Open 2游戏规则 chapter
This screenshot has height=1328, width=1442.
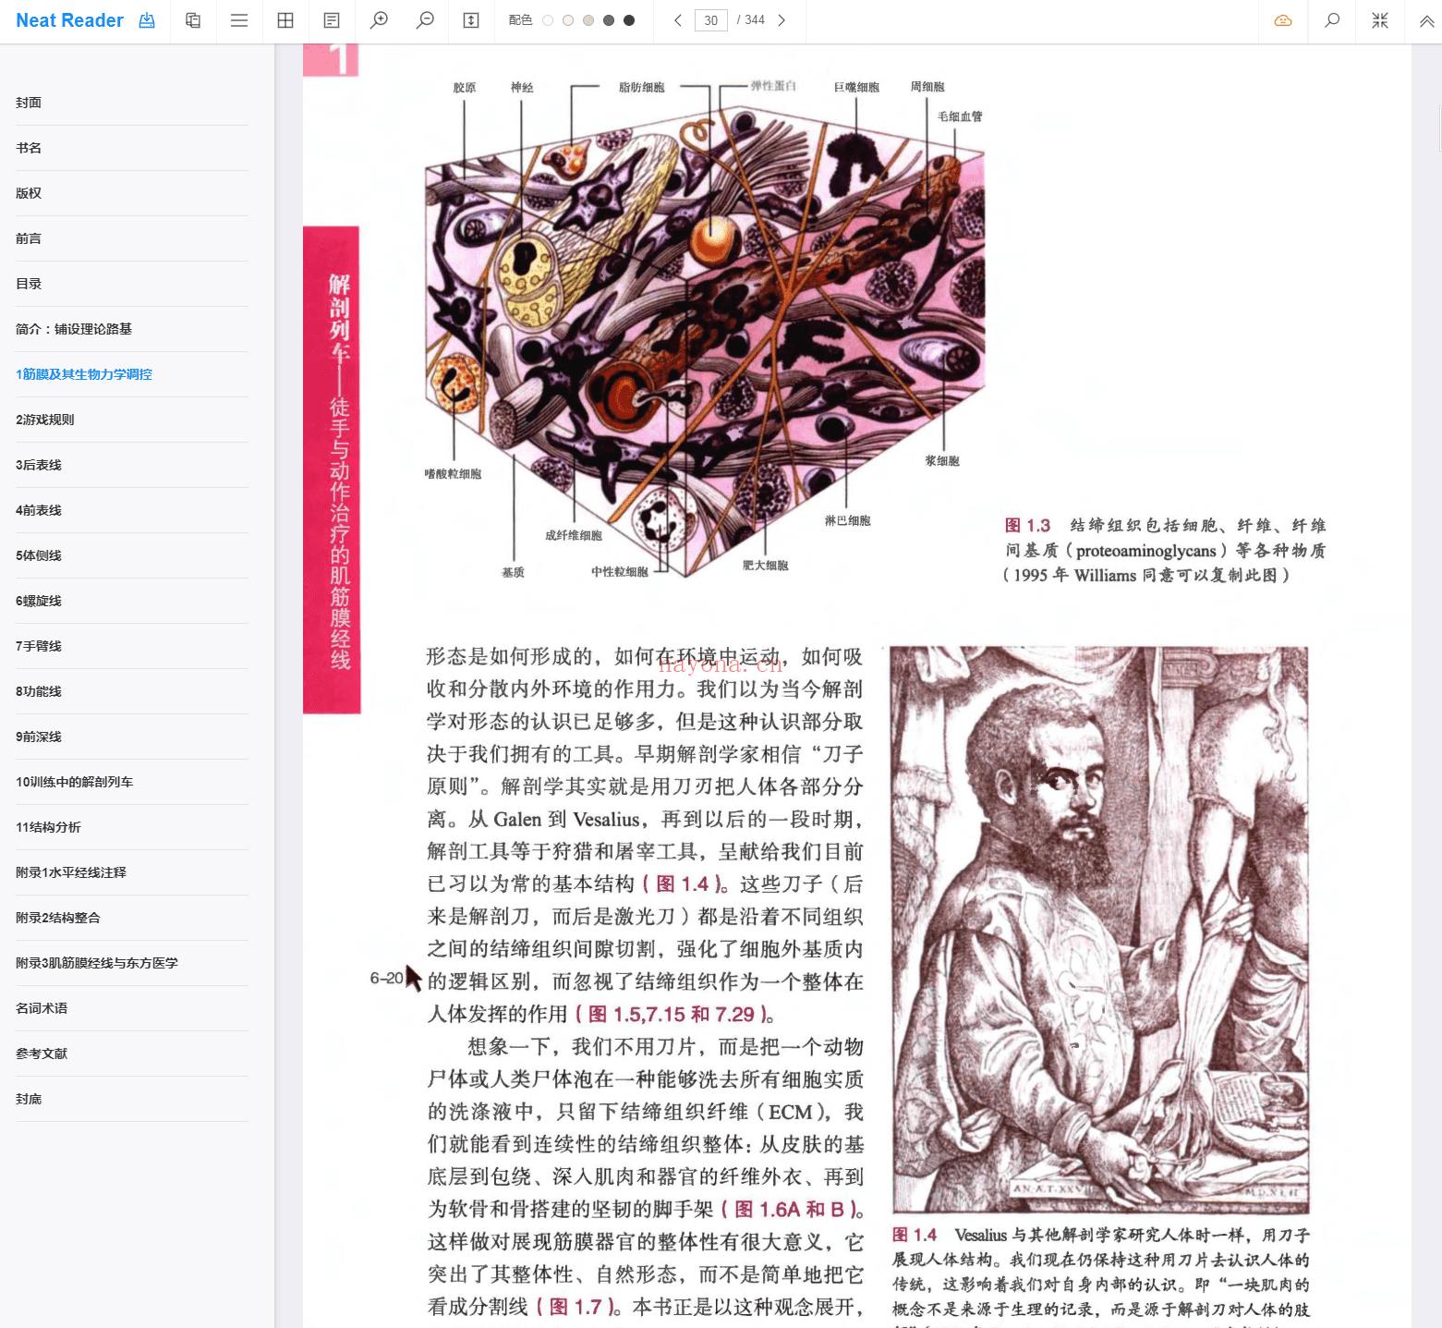click(x=132, y=420)
